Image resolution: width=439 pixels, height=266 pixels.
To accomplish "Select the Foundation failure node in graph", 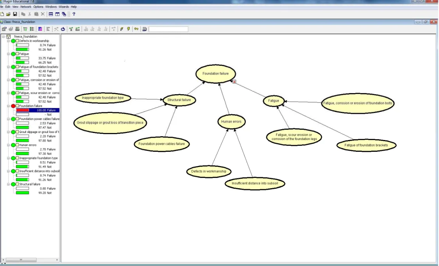I will (215, 74).
